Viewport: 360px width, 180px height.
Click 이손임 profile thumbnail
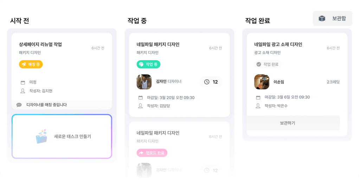click(262, 82)
